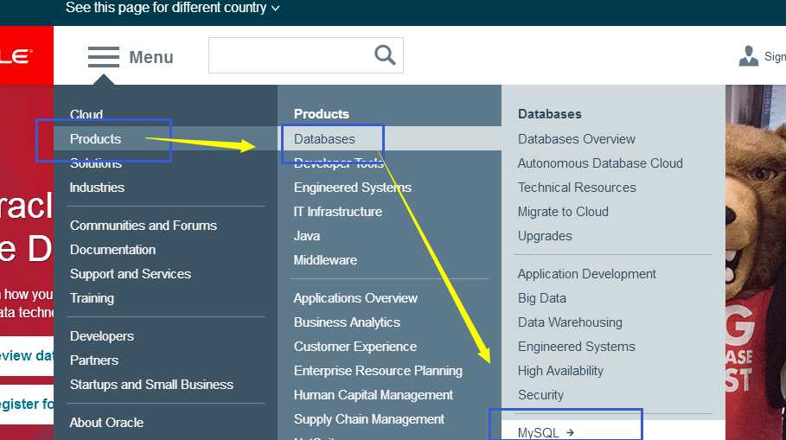Image resolution: width=786 pixels, height=440 pixels.
Task: Click the Migrate to Cloud link
Action: (x=563, y=212)
